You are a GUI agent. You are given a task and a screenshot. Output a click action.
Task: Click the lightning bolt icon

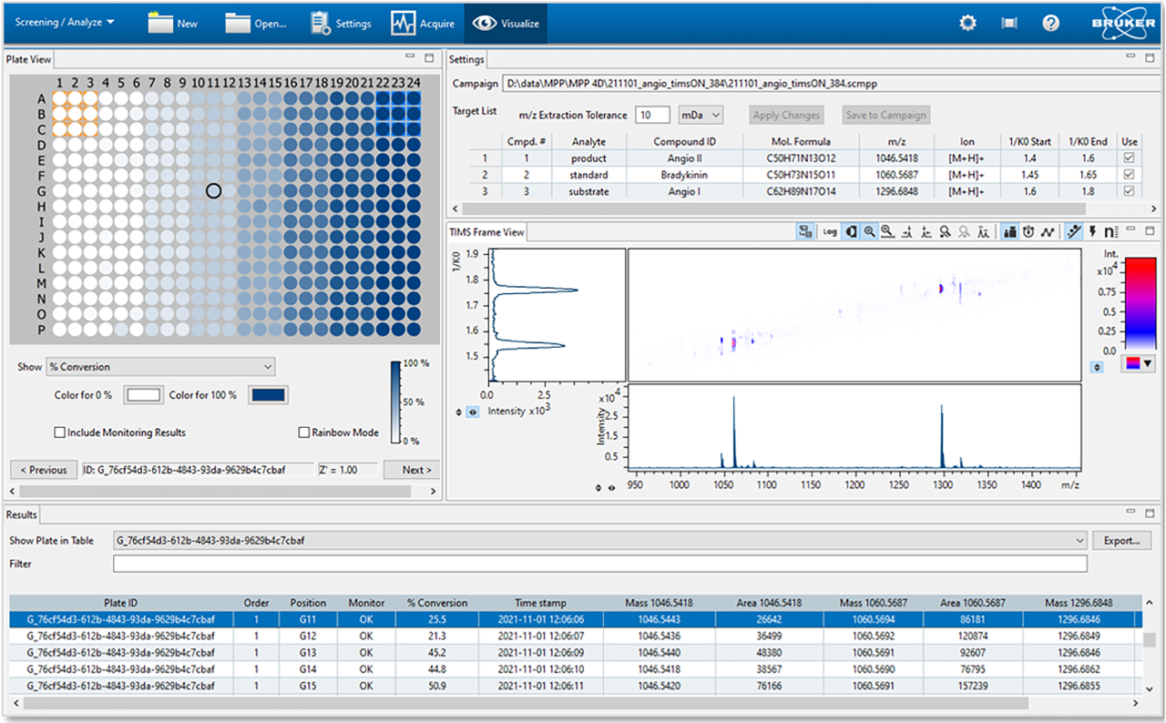(x=1091, y=232)
